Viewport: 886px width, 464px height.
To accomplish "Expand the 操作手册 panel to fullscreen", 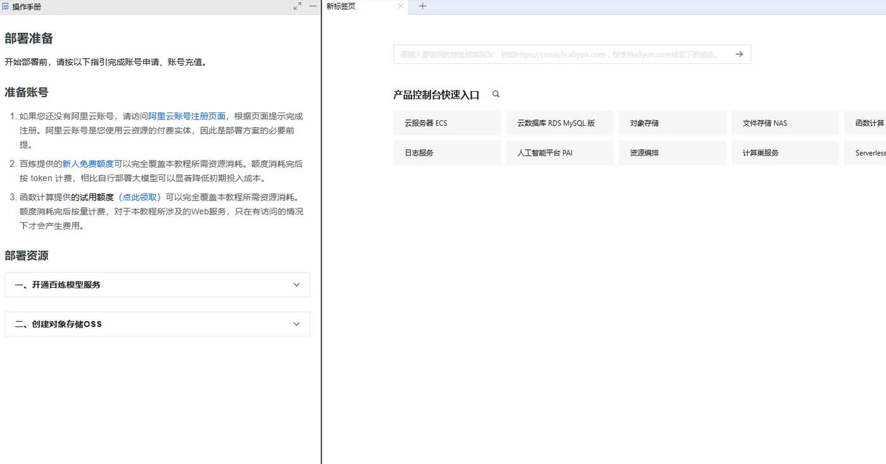I will click(297, 6).
